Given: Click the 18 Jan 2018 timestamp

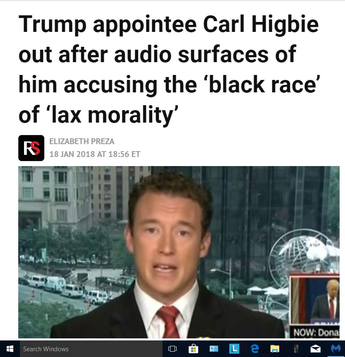Looking at the screenshot, I should [95, 154].
